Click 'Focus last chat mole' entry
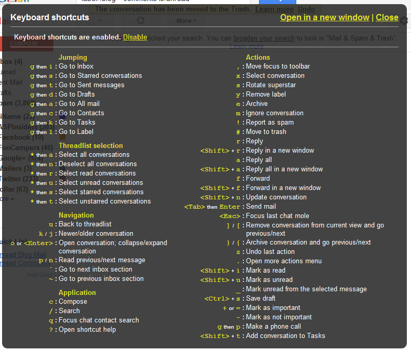The width and height of the screenshot is (411, 351). [277, 216]
